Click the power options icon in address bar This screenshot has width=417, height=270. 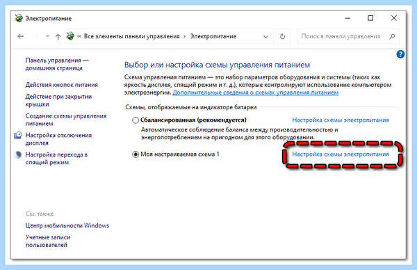(70, 36)
